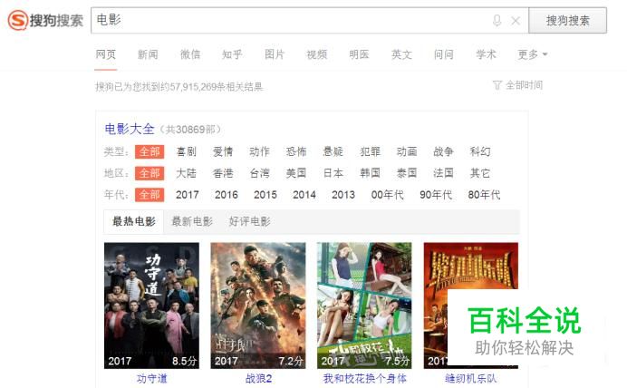Switch to the 最新电影 tab
This screenshot has width=627, height=388.
coord(192,221)
